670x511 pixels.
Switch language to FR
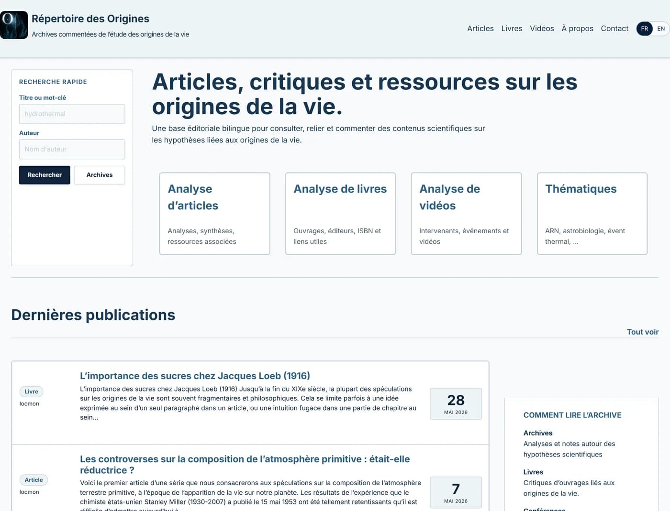click(x=645, y=29)
